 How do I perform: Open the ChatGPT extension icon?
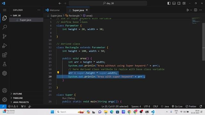(x=4, y=73)
